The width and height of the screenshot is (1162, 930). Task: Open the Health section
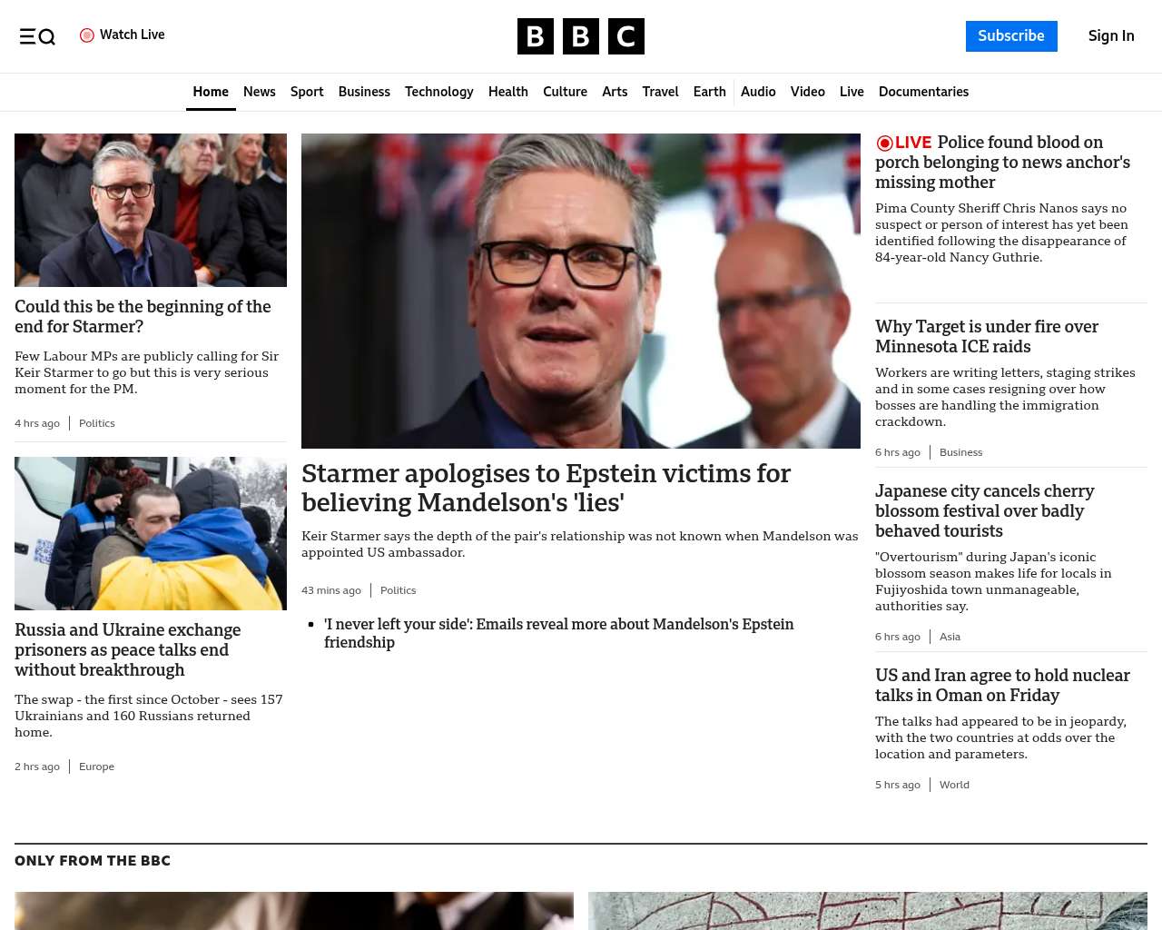pyautogui.click(x=508, y=92)
